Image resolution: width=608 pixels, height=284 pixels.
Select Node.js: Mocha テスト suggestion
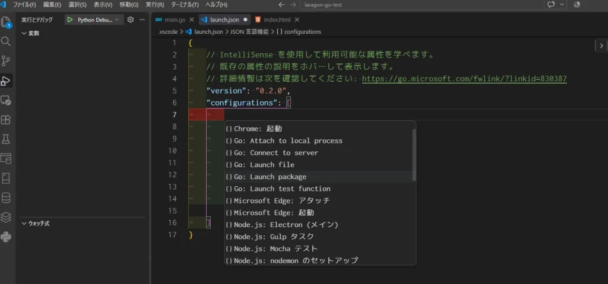click(x=318, y=249)
